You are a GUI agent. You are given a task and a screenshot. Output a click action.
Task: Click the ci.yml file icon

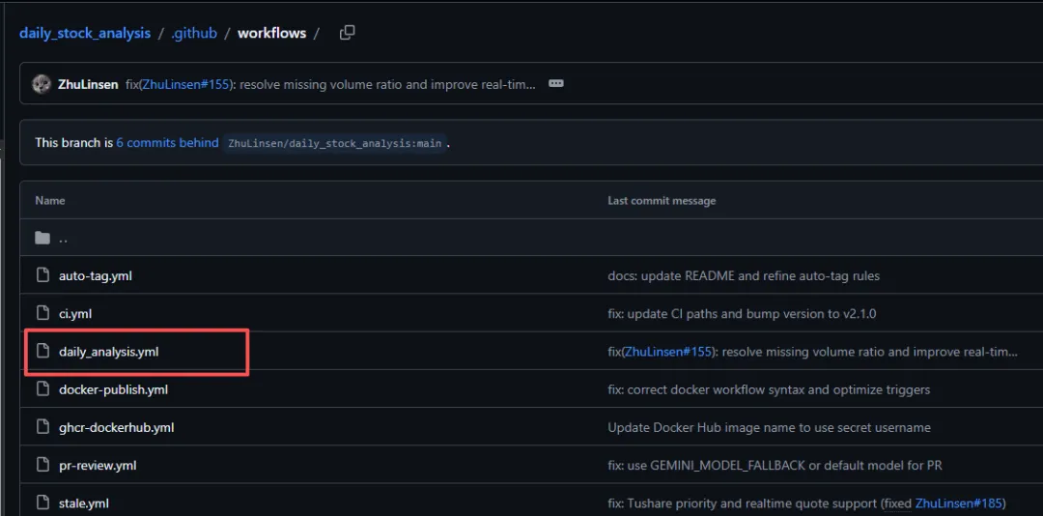coord(42,313)
